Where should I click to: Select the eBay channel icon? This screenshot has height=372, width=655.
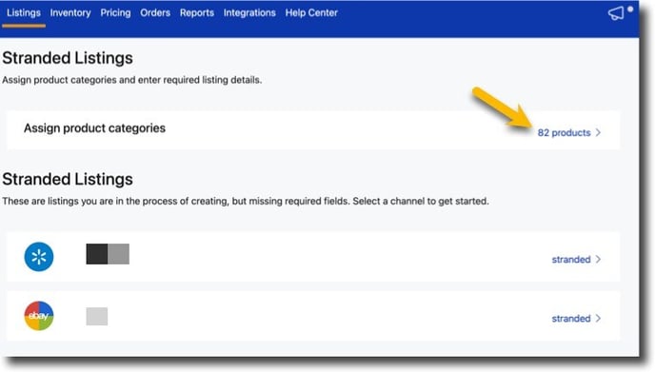click(39, 316)
